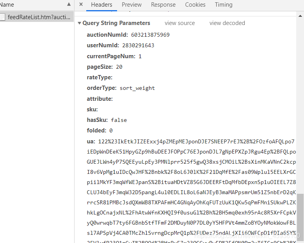
Task: Click the sku parameter label
Action: (92, 109)
